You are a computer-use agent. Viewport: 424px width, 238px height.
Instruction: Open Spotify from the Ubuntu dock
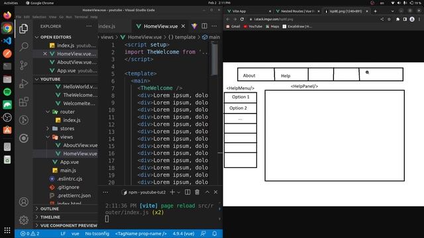coord(7,92)
